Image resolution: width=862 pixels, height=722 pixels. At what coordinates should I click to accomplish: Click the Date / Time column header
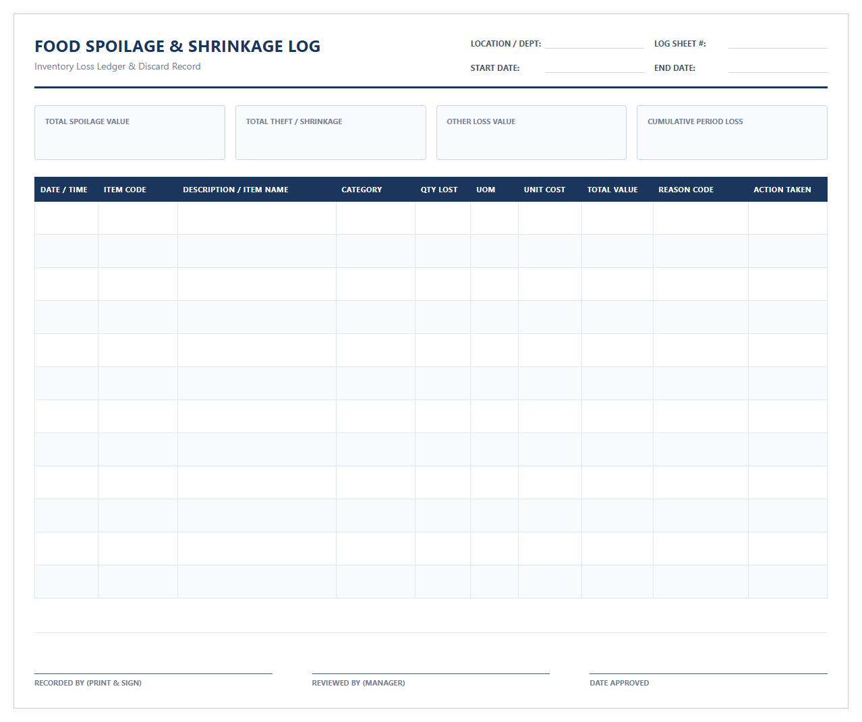66,190
